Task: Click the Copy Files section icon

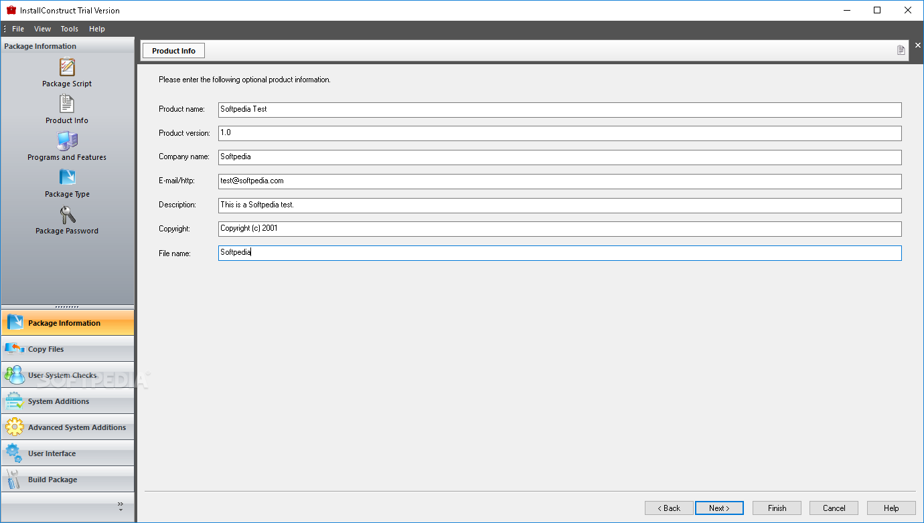Action: [14, 349]
